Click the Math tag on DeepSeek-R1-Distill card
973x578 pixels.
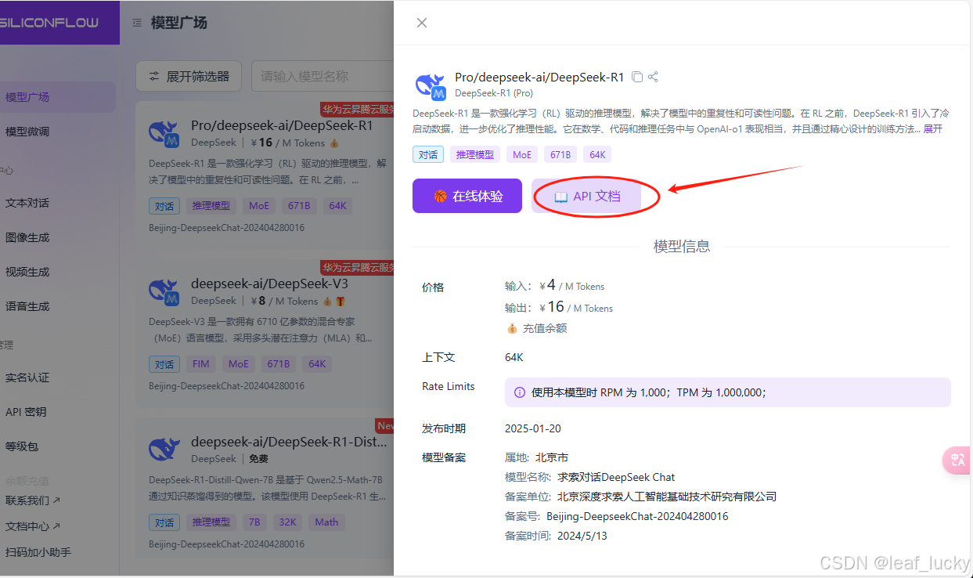pyautogui.click(x=326, y=522)
